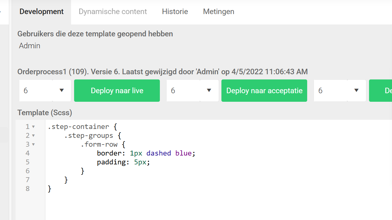Image resolution: width=392 pixels, height=220 pixels.
Task: Click the '.step-container' selector text
Action: (78, 127)
